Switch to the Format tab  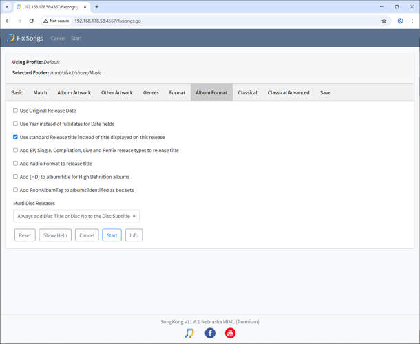click(177, 92)
